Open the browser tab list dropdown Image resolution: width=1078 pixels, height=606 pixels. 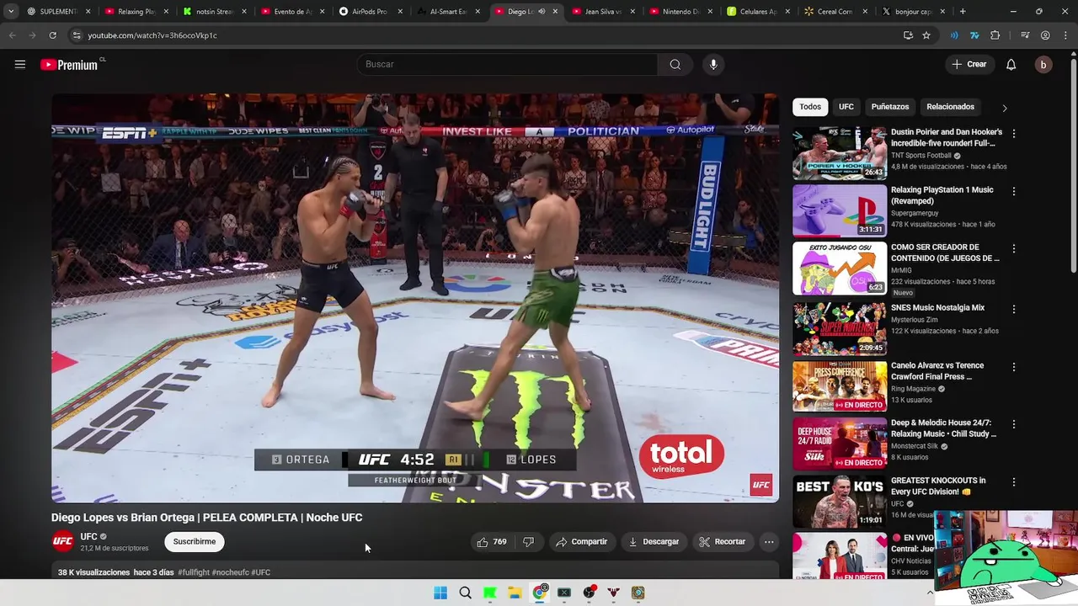click(11, 12)
